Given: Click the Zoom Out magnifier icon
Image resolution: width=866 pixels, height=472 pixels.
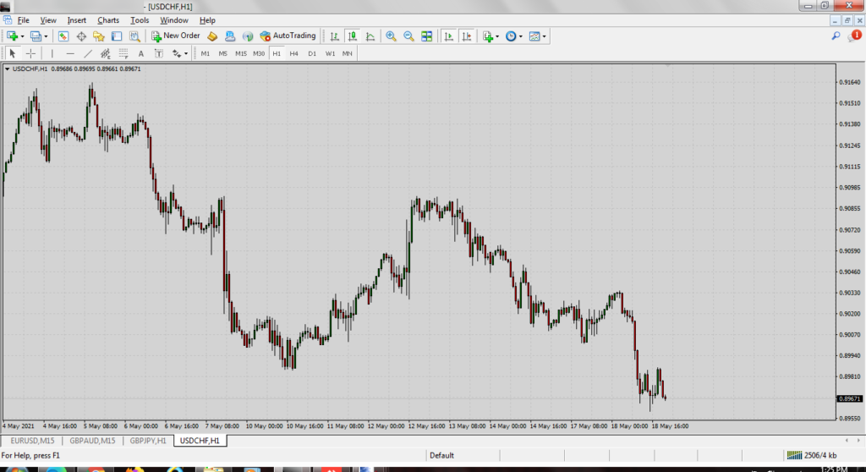Looking at the screenshot, I should 408,36.
